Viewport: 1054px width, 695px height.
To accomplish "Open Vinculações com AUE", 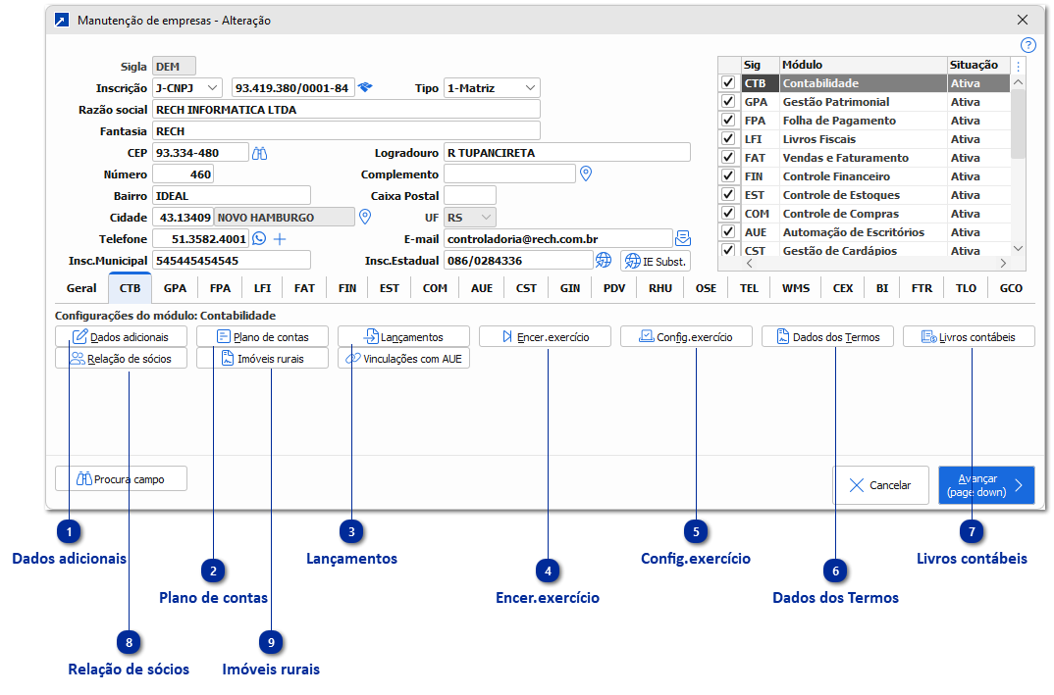I will pyautogui.click(x=403, y=358).
